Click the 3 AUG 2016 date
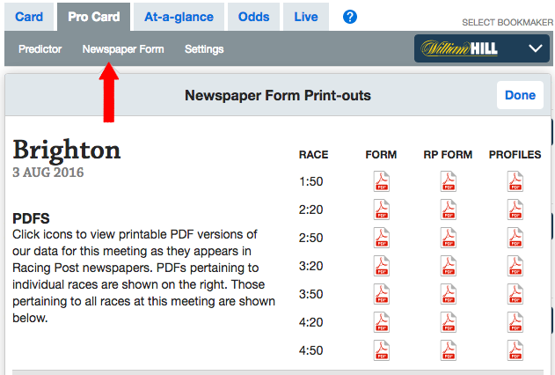Viewport: 555px width, 375px height. click(48, 173)
